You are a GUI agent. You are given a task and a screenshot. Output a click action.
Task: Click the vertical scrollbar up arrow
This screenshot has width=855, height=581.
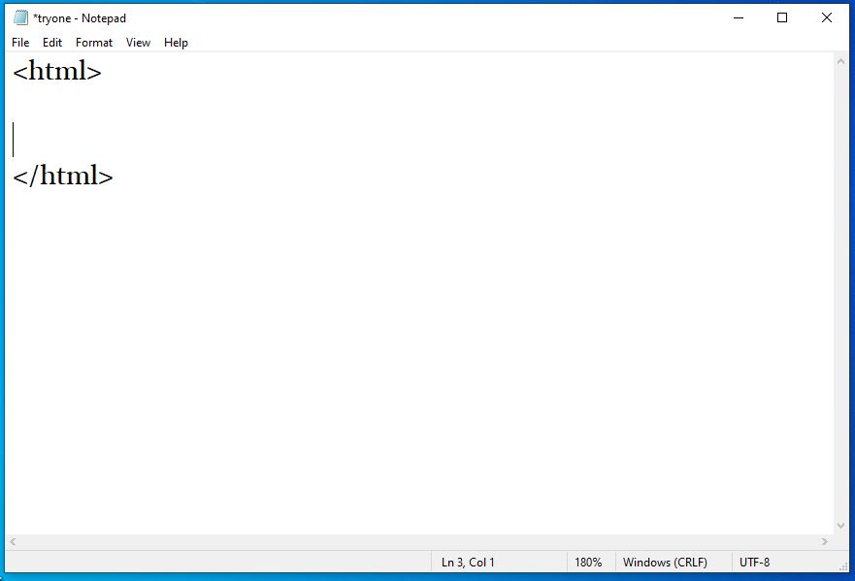pos(840,61)
